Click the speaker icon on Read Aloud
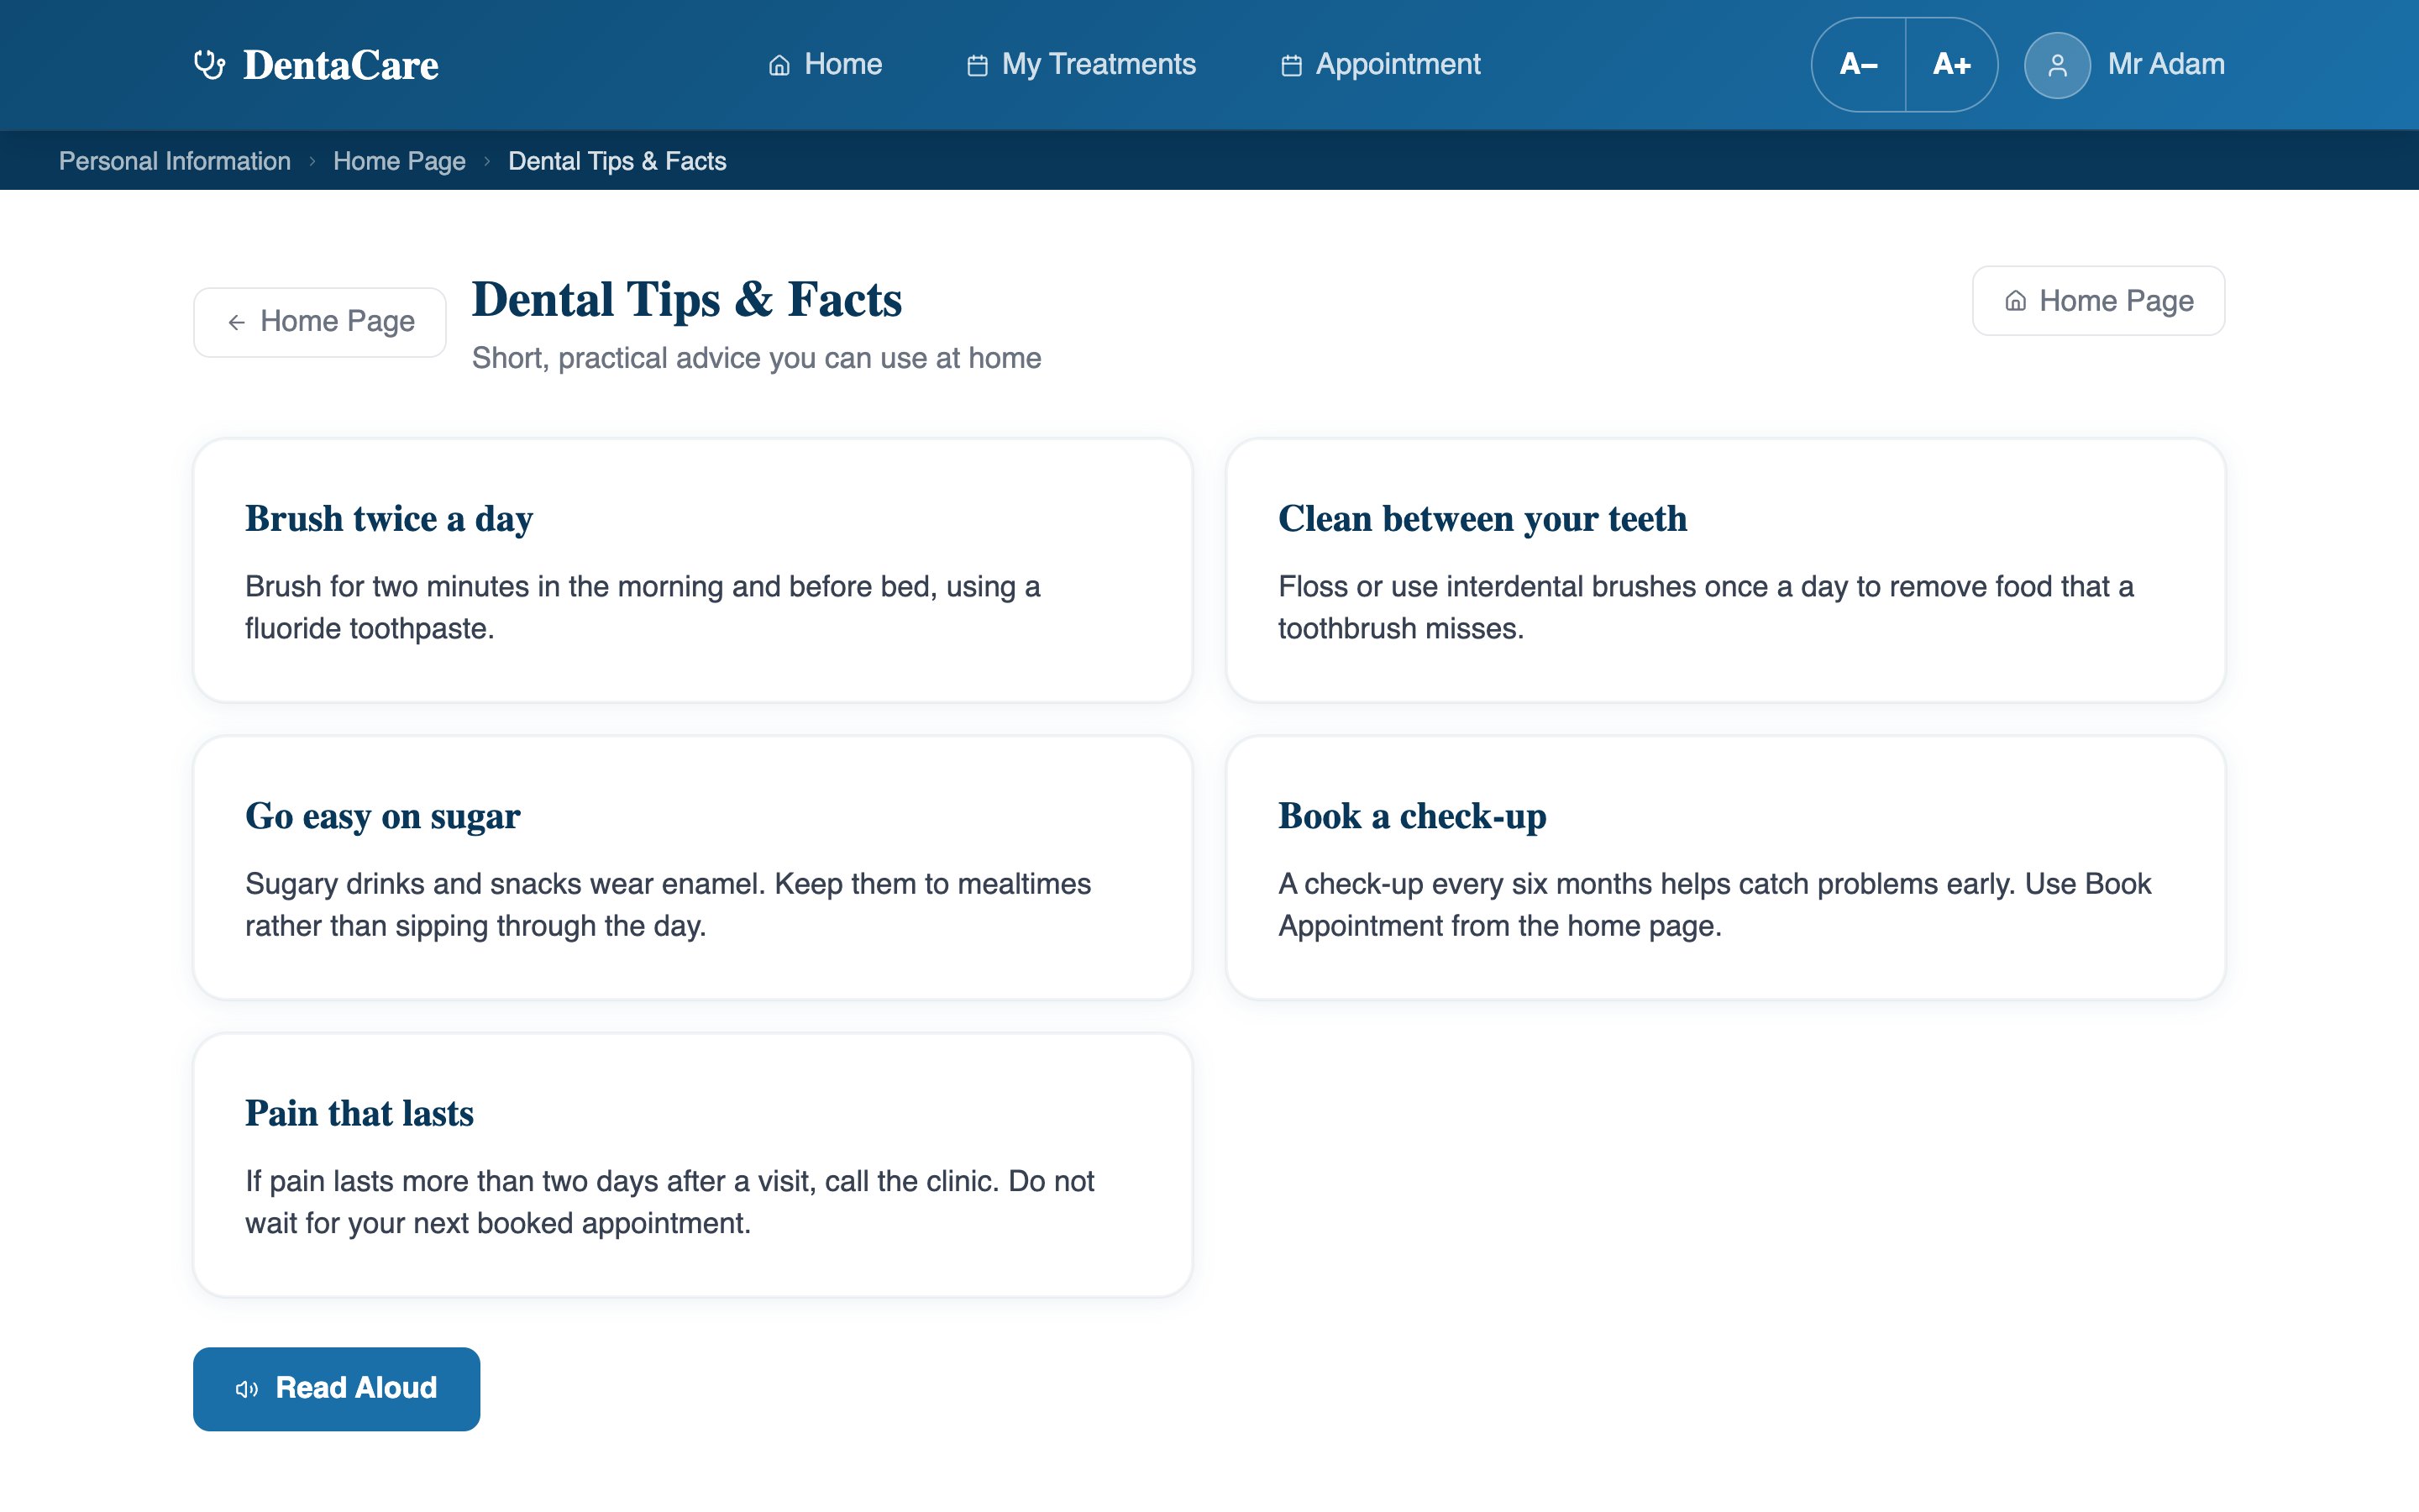Image resolution: width=2419 pixels, height=1512 pixels. coord(247,1389)
